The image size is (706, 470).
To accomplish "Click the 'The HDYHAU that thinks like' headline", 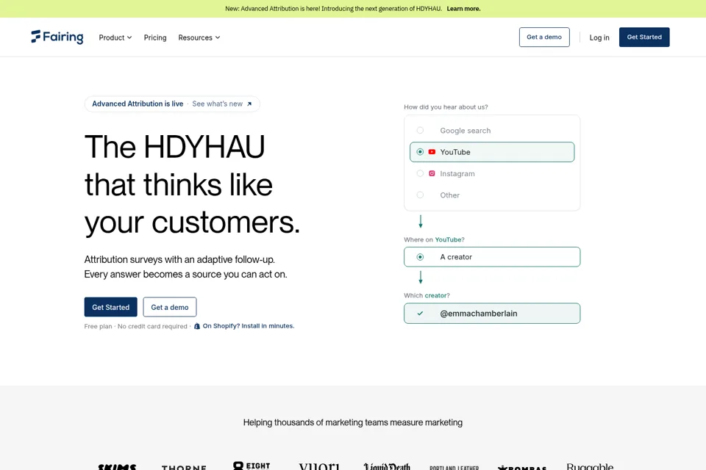I will 192,185.
